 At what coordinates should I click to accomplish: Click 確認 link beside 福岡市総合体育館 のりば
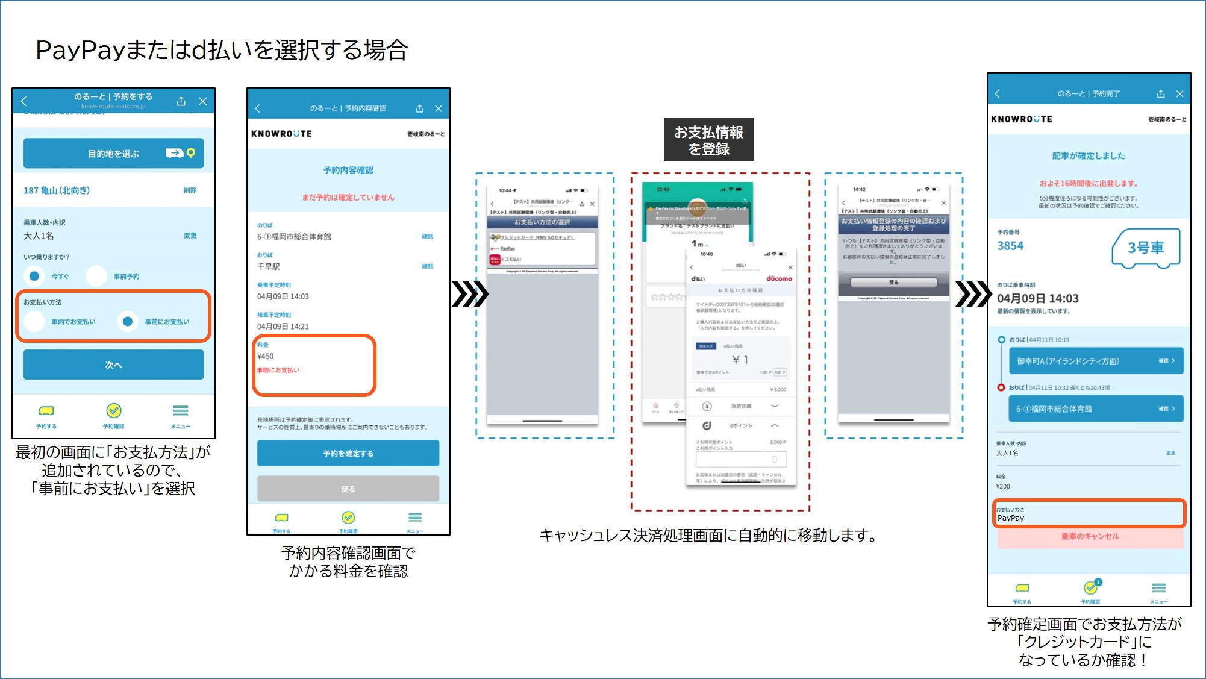click(x=428, y=236)
